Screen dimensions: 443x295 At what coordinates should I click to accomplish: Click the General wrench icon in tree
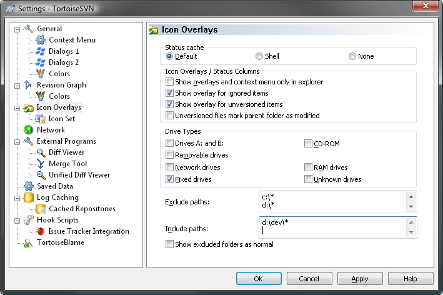pyautogui.click(x=29, y=29)
